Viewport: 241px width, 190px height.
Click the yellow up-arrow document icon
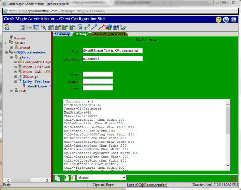click(x=73, y=178)
